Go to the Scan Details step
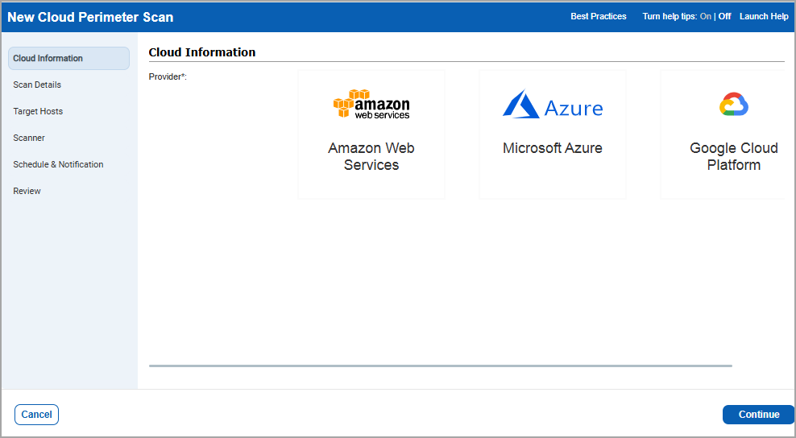The image size is (796, 438). pyautogui.click(x=37, y=85)
